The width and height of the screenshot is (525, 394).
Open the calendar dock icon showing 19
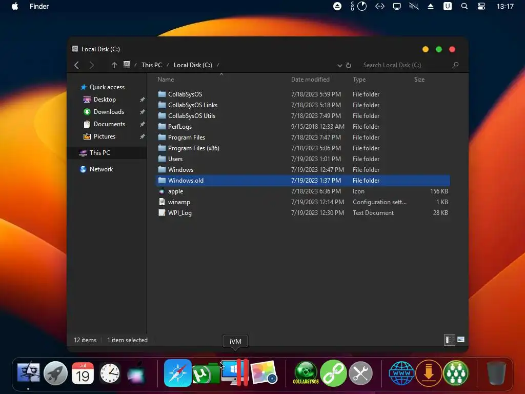click(83, 373)
